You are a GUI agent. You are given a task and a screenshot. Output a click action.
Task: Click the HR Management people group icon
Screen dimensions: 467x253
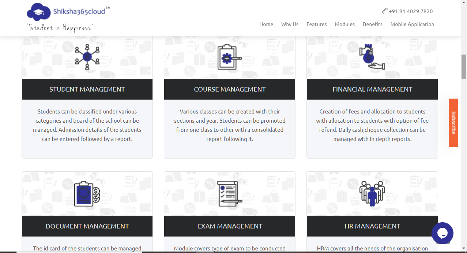372,194
